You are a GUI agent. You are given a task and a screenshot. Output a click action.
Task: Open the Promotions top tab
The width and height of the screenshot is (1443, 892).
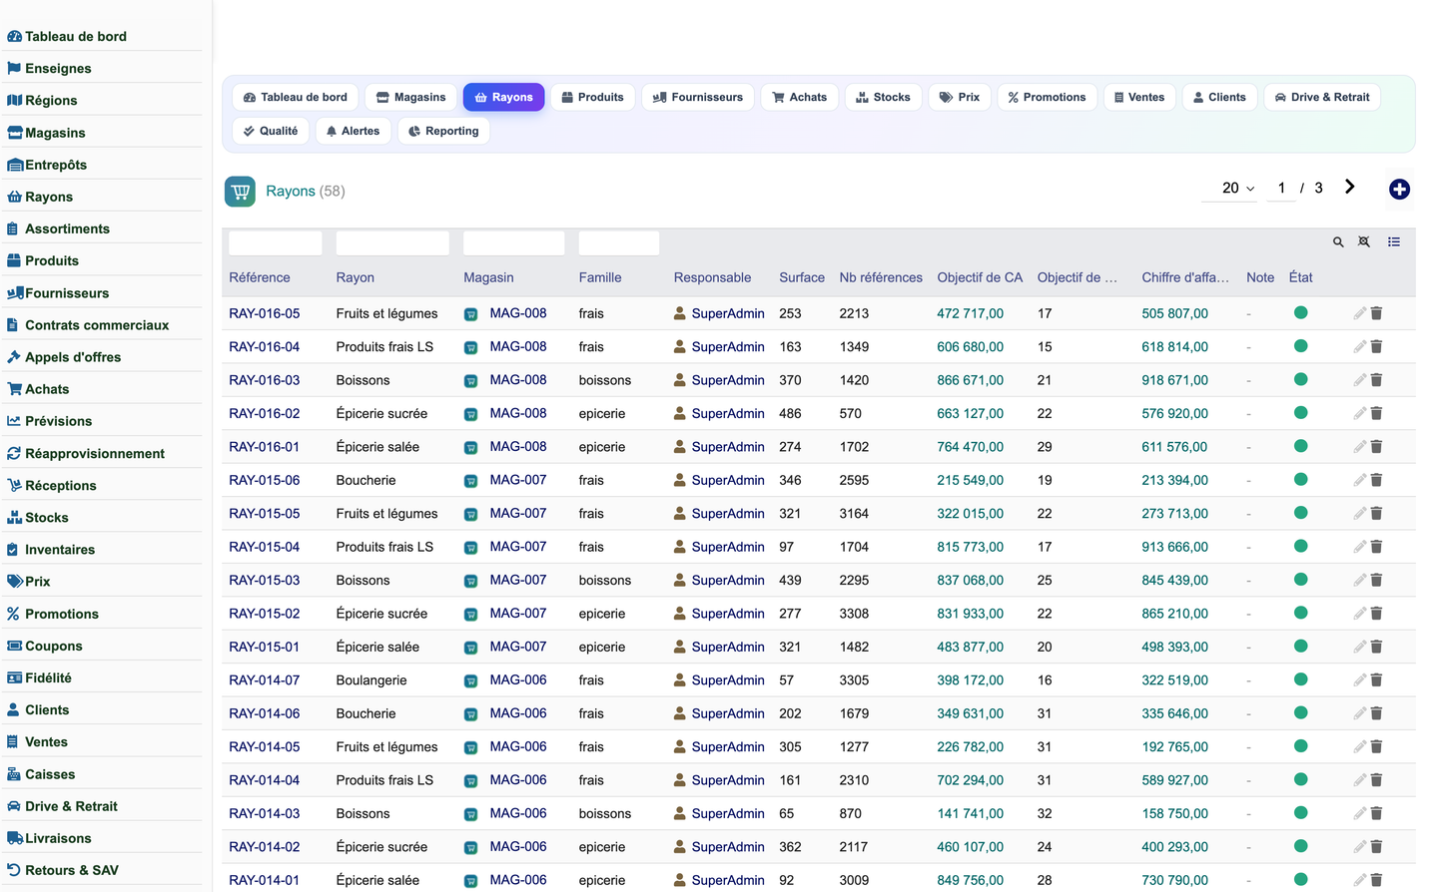[1047, 97]
